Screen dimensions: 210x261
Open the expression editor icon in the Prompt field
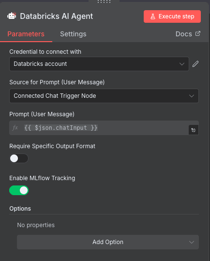194,130
